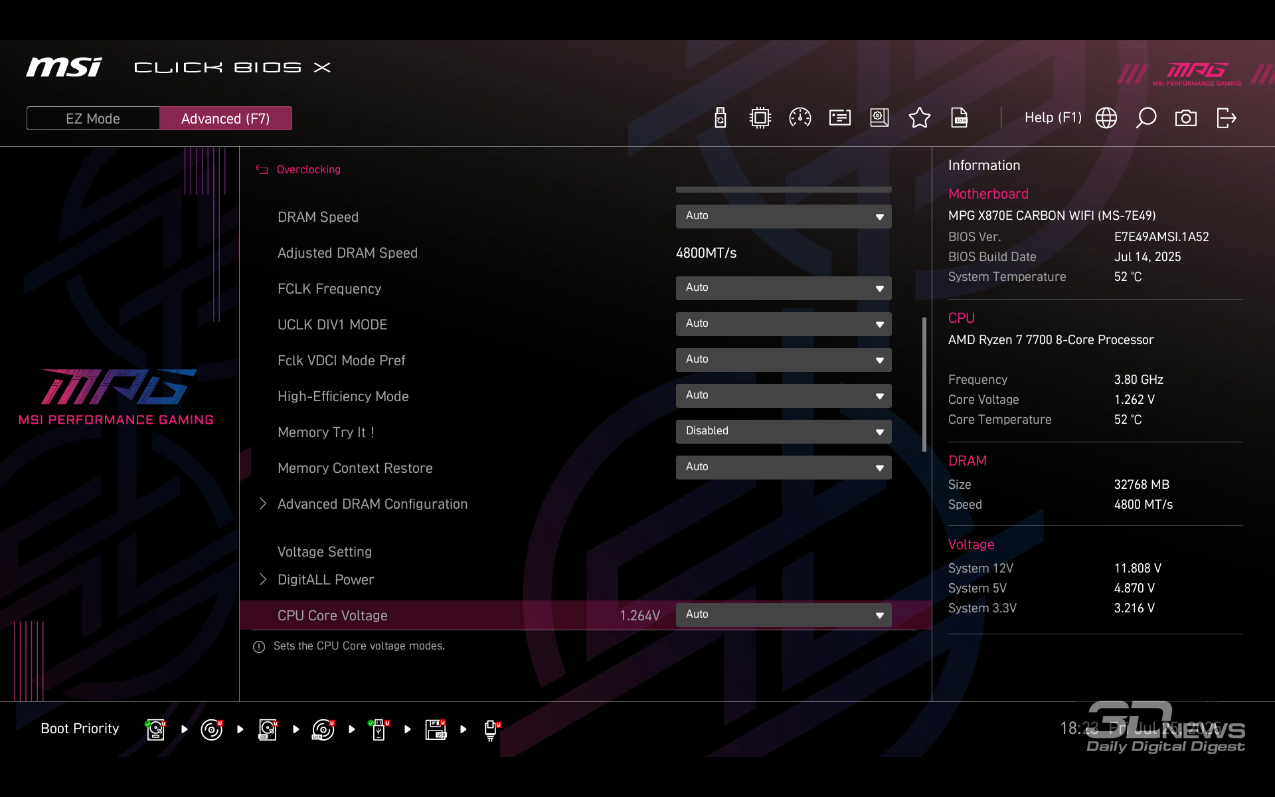
Task: Click the Boot Priority label
Action: 80,729
